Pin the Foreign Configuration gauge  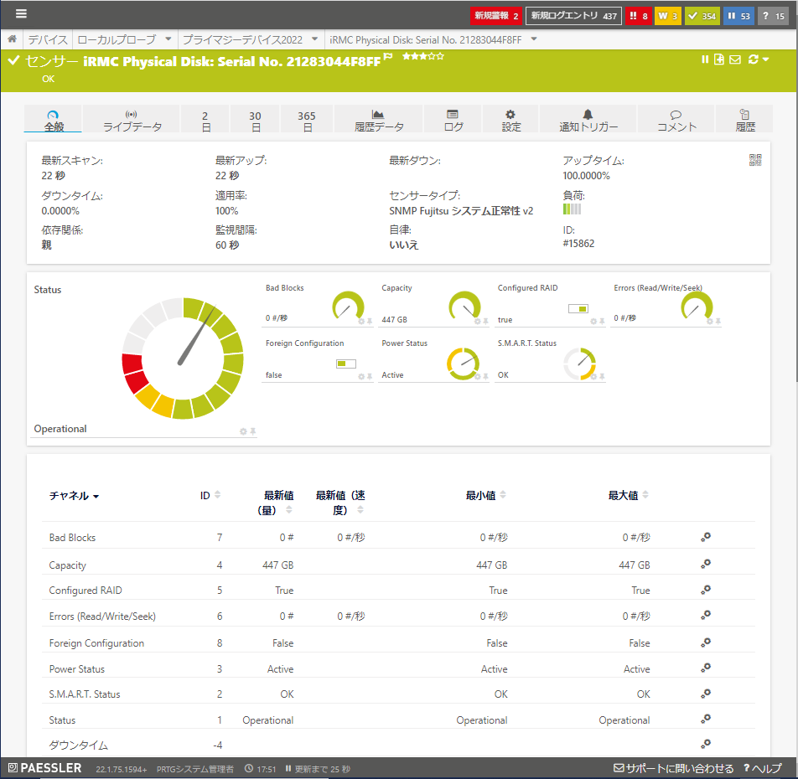pos(370,377)
